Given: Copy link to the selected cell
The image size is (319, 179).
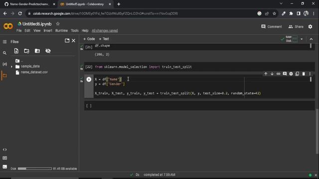Looking at the screenshot, I should pyautogui.click(x=278, y=74).
